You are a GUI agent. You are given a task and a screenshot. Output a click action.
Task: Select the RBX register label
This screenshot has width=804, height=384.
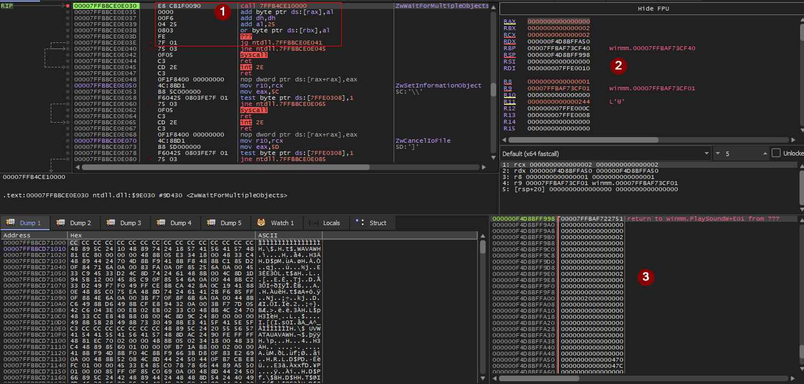coord(509,28)
